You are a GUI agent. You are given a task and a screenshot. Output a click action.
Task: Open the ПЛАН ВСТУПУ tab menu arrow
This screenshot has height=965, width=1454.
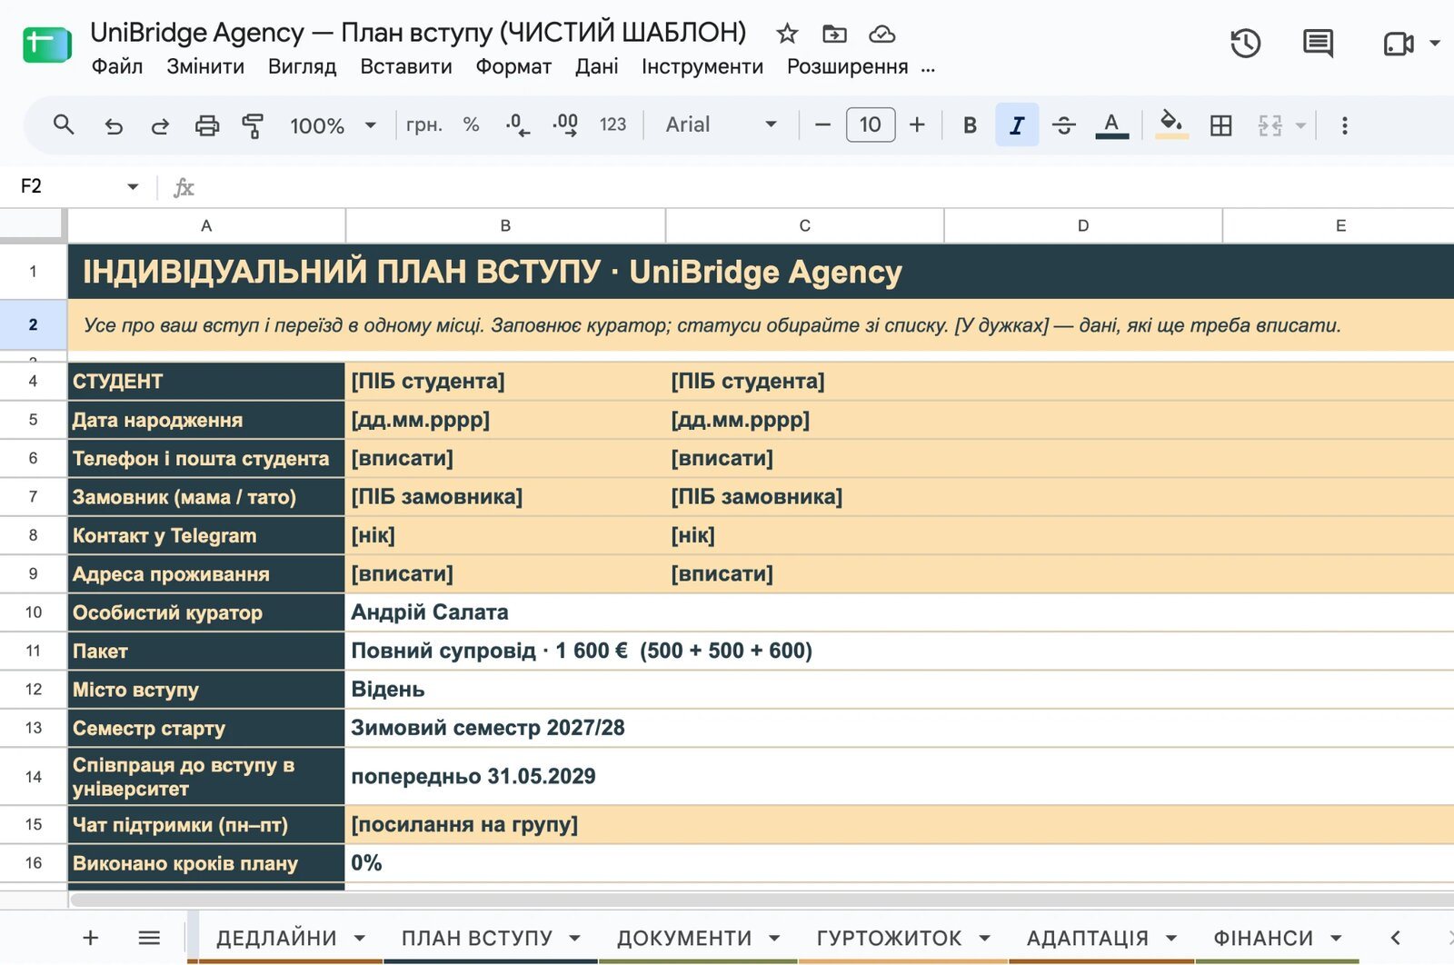click(575, 938)
